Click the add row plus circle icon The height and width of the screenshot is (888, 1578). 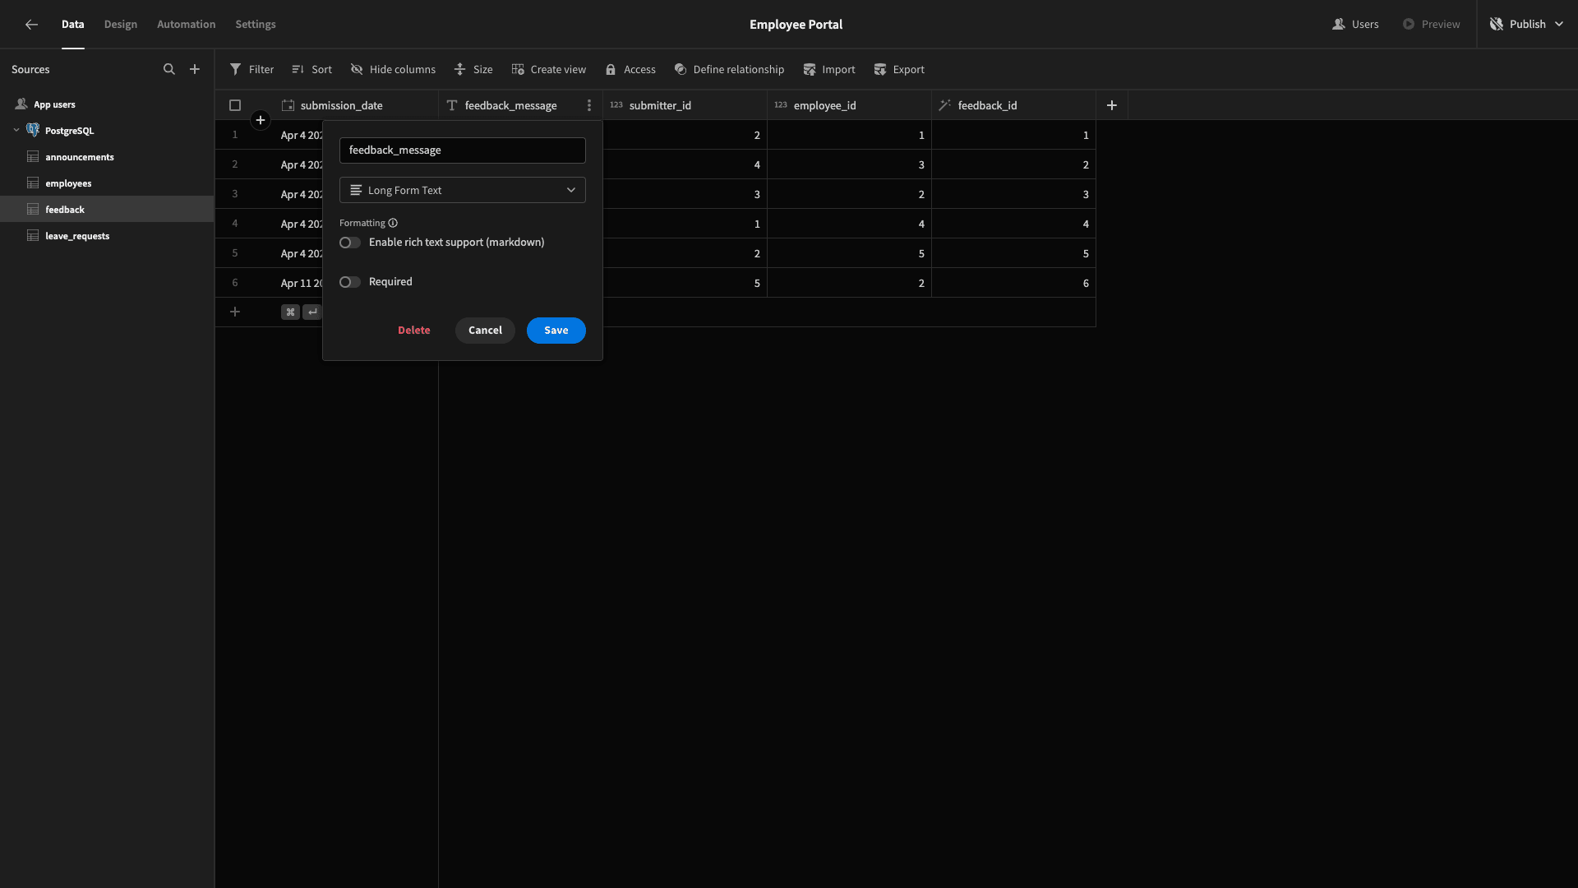click(261, 120)
